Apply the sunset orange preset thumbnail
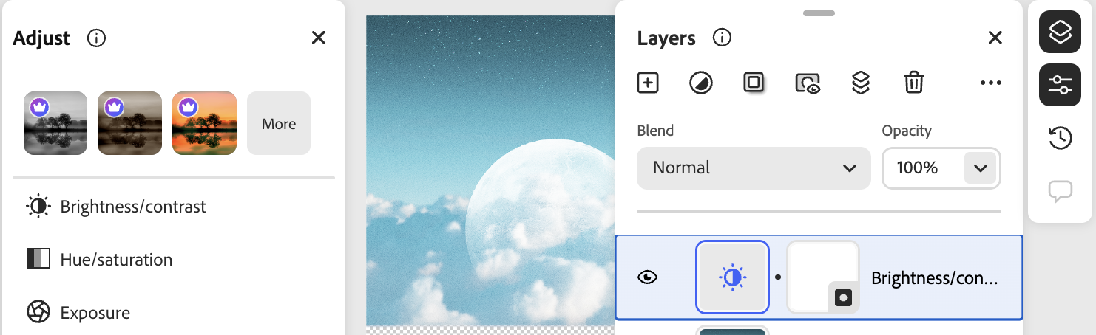 point(204,124)
